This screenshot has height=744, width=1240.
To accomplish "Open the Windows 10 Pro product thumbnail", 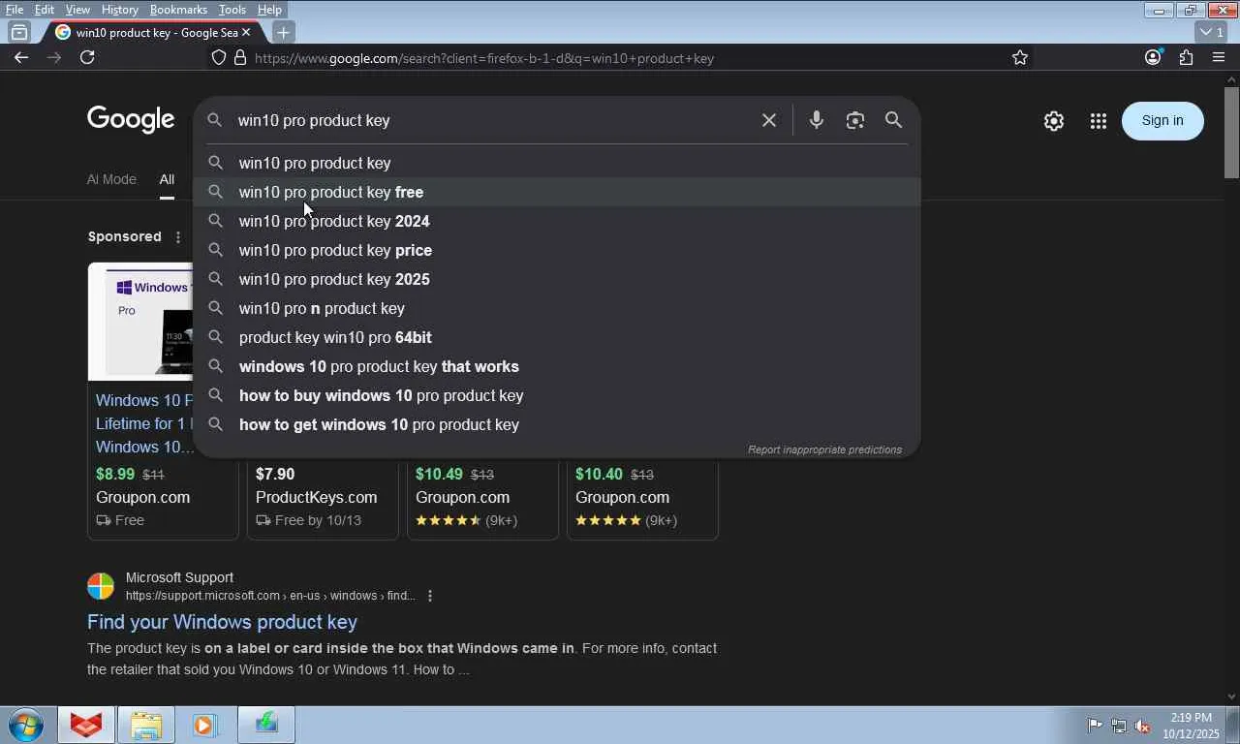I will [x=141, y=322].
